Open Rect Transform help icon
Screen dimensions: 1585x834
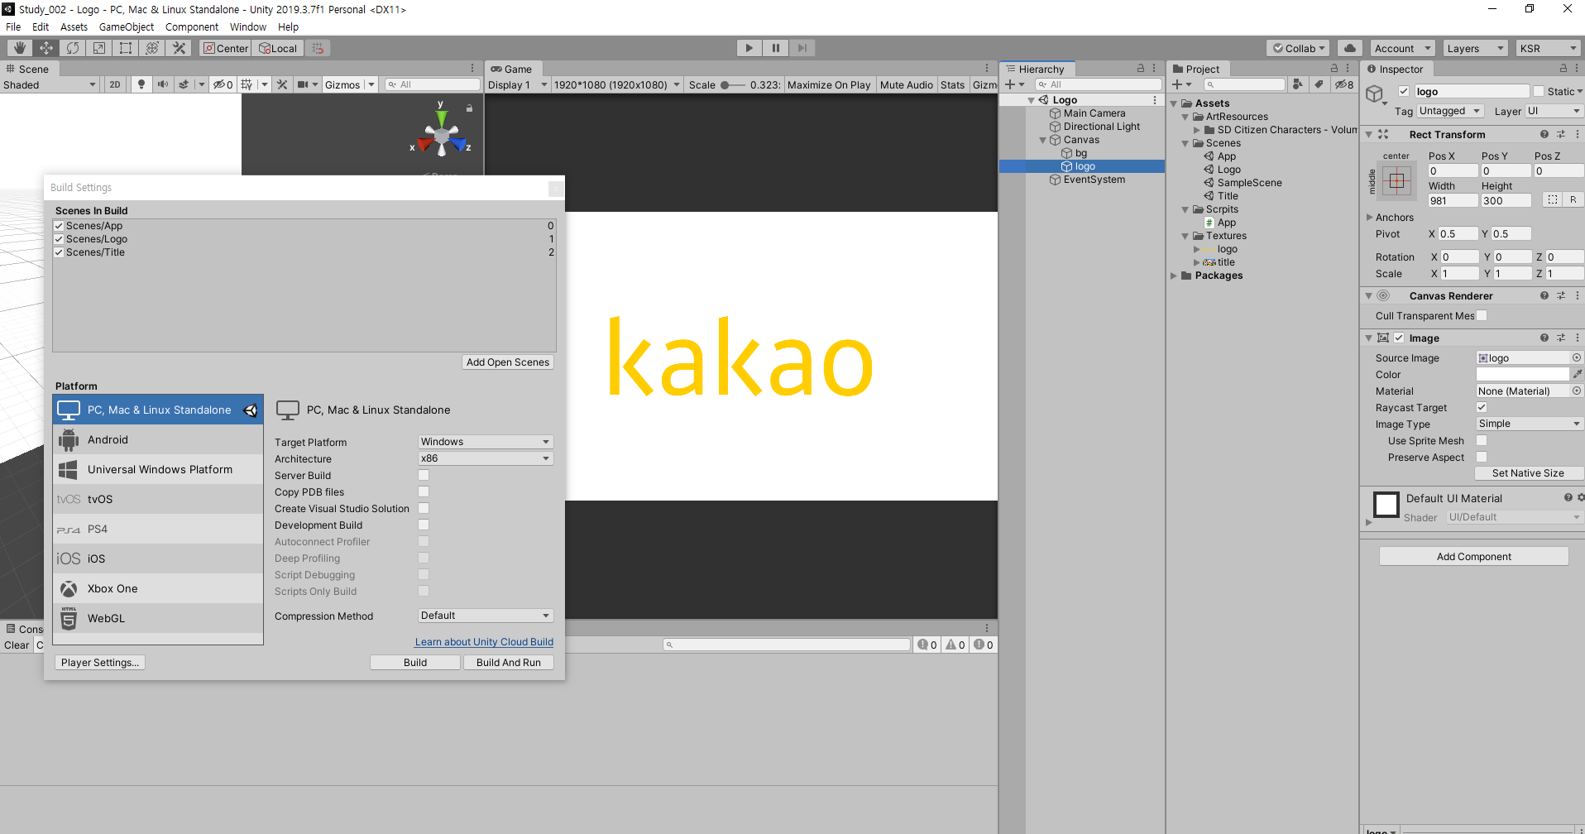click(x=1544, y=134)
